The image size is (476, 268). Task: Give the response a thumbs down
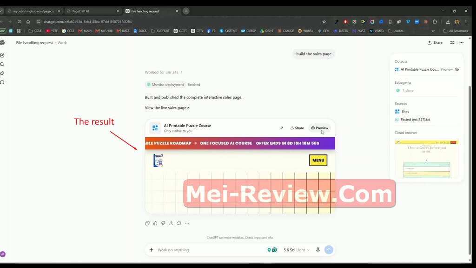pos(163,223)
